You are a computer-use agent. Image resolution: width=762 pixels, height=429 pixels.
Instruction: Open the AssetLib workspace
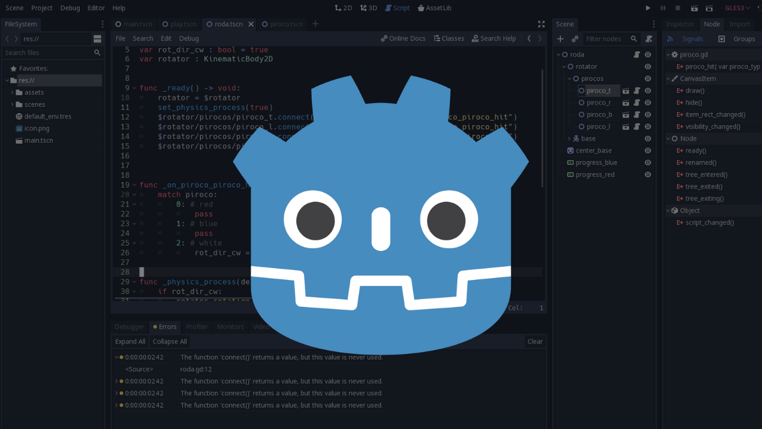(x=435, y=8)
